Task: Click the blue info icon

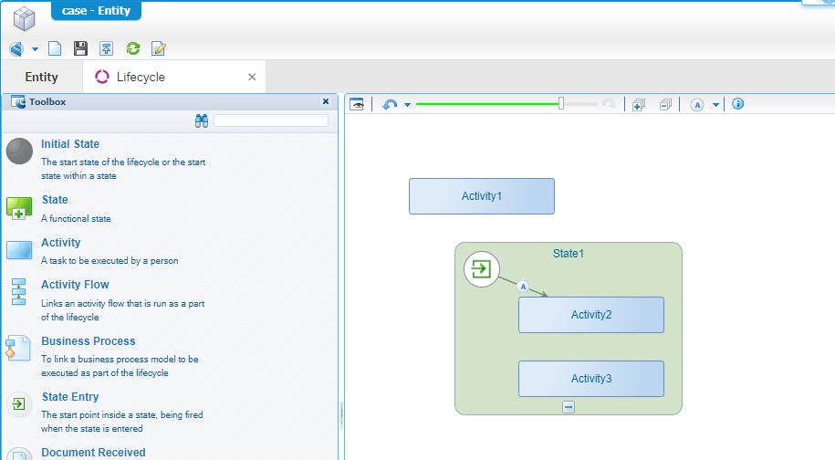Action: click(x=738, y=104)
